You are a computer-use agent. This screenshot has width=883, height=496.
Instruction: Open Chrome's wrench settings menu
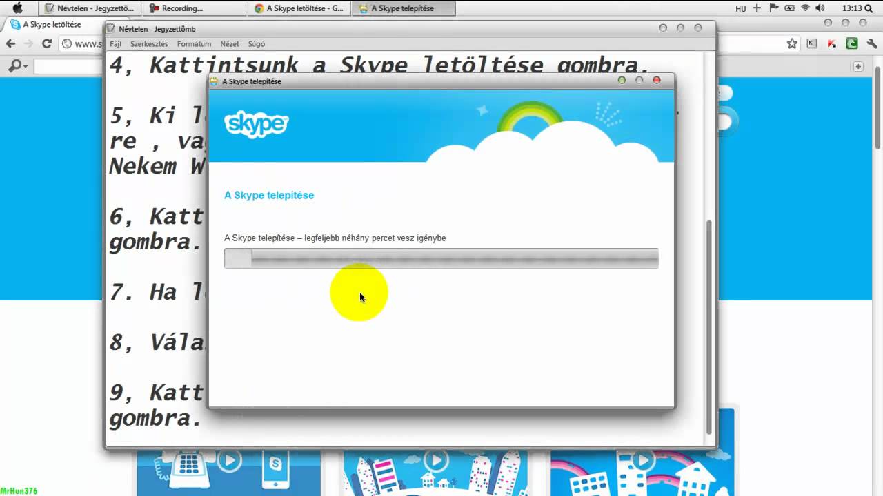(871, 43)
